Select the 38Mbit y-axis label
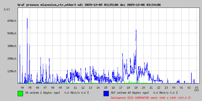Viewport: 202px width, 101px height. 12,46
